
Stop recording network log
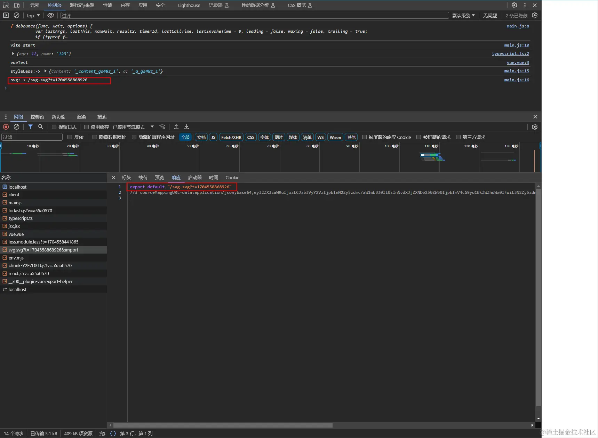coord(6,127)
